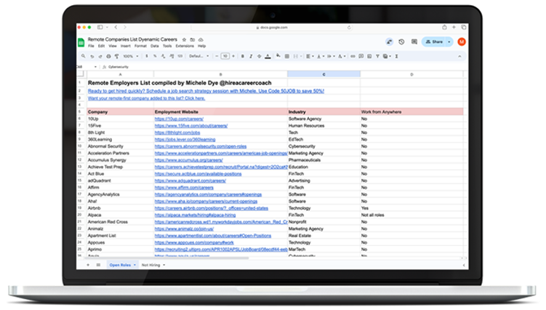Open the comments panel icon
The height and width of the screenshot is (310, 546).
[x=414, y=42]
